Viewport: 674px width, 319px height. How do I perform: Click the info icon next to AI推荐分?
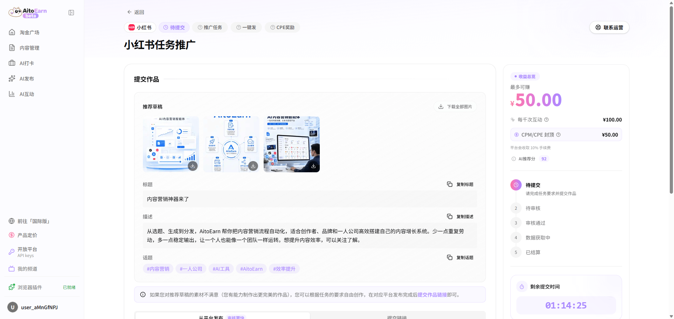pos(514,159)
